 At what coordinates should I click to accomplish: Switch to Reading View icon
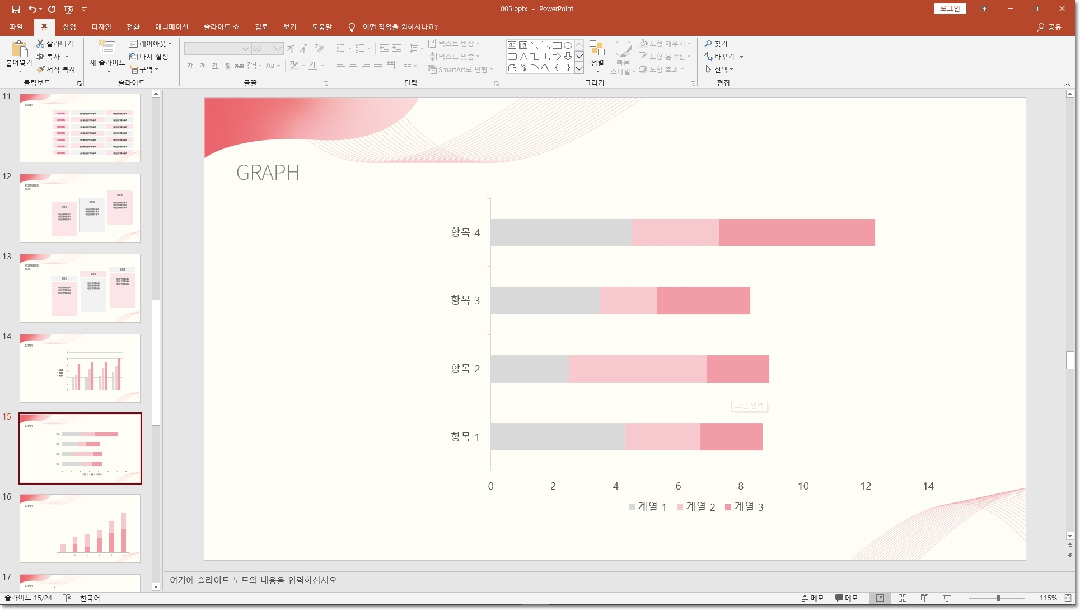click(925, 598)
